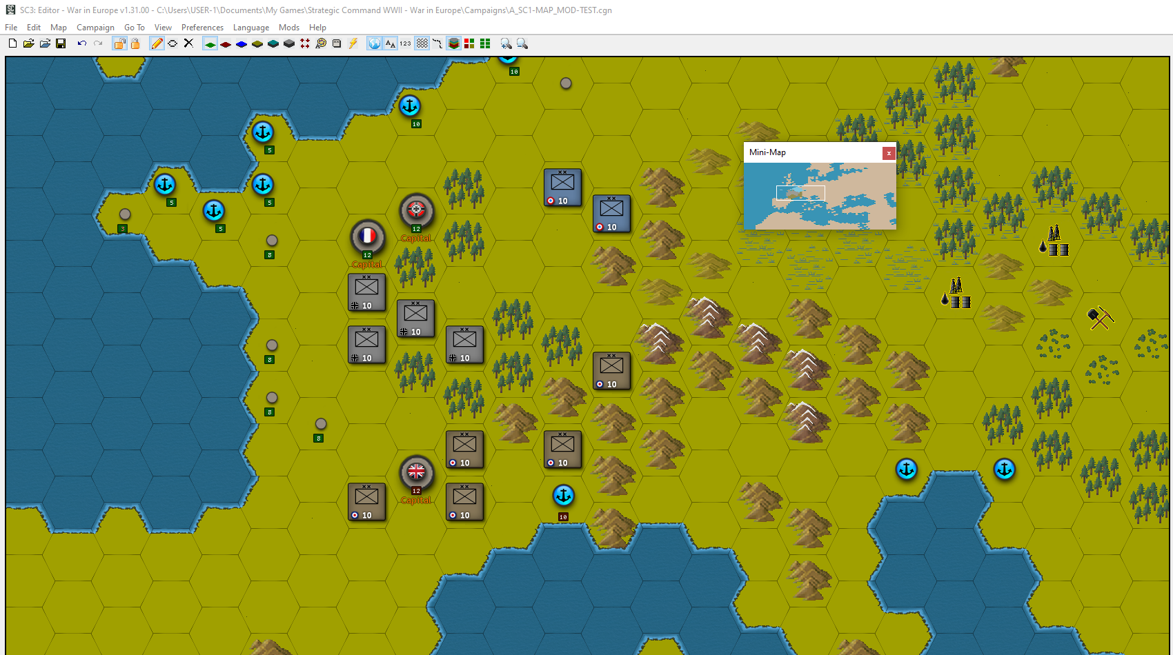The image size is (1173, 655).
Task: Click the red and green squares icon
Action: pyautogui.click(x=469, y=43)
